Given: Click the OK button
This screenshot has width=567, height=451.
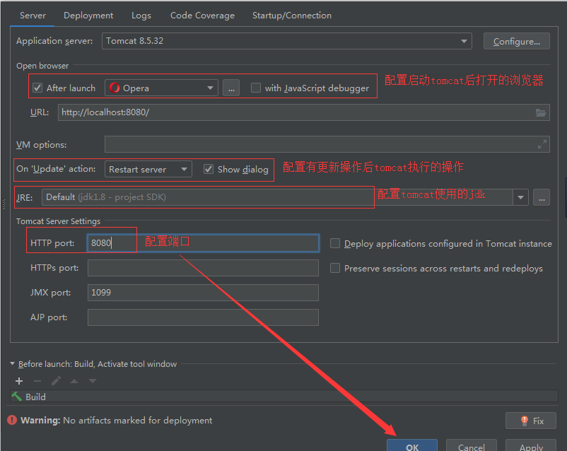Looking at the screenshot, I should (x=412, y=445).
